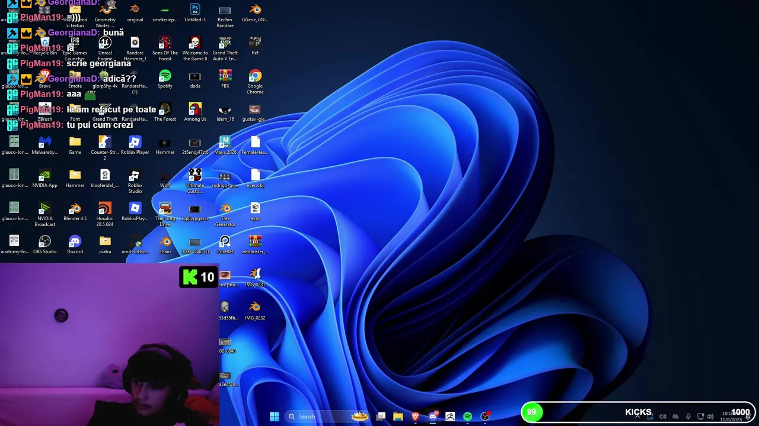Viewport: 759px width, 426px height.
Task: Select the eyes MTL file icon
Action: 255,212
